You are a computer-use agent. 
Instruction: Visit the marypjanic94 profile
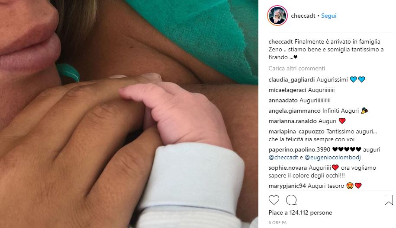coord(287,186)
